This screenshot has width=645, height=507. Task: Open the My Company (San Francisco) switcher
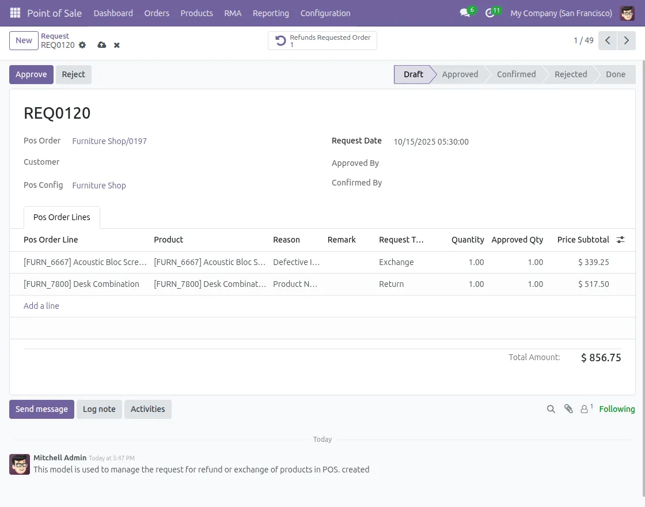(561, 13)
